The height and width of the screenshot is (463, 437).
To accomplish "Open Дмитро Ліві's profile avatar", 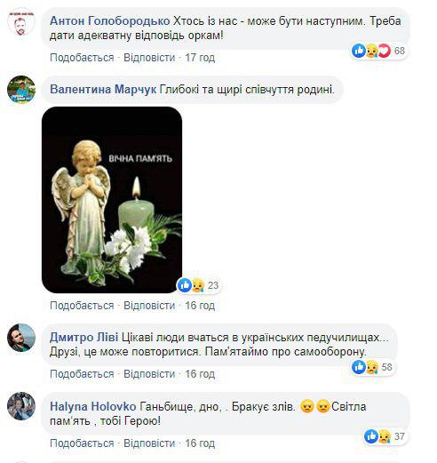I will tap(21, 338).
